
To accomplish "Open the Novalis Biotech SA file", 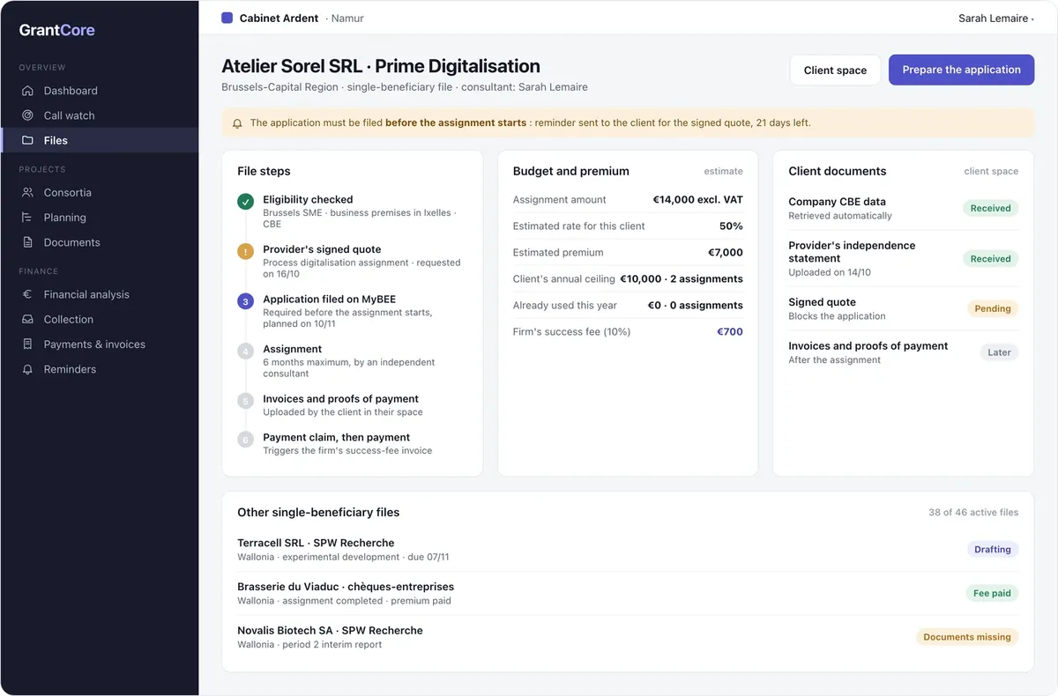I will click(628, 637).
